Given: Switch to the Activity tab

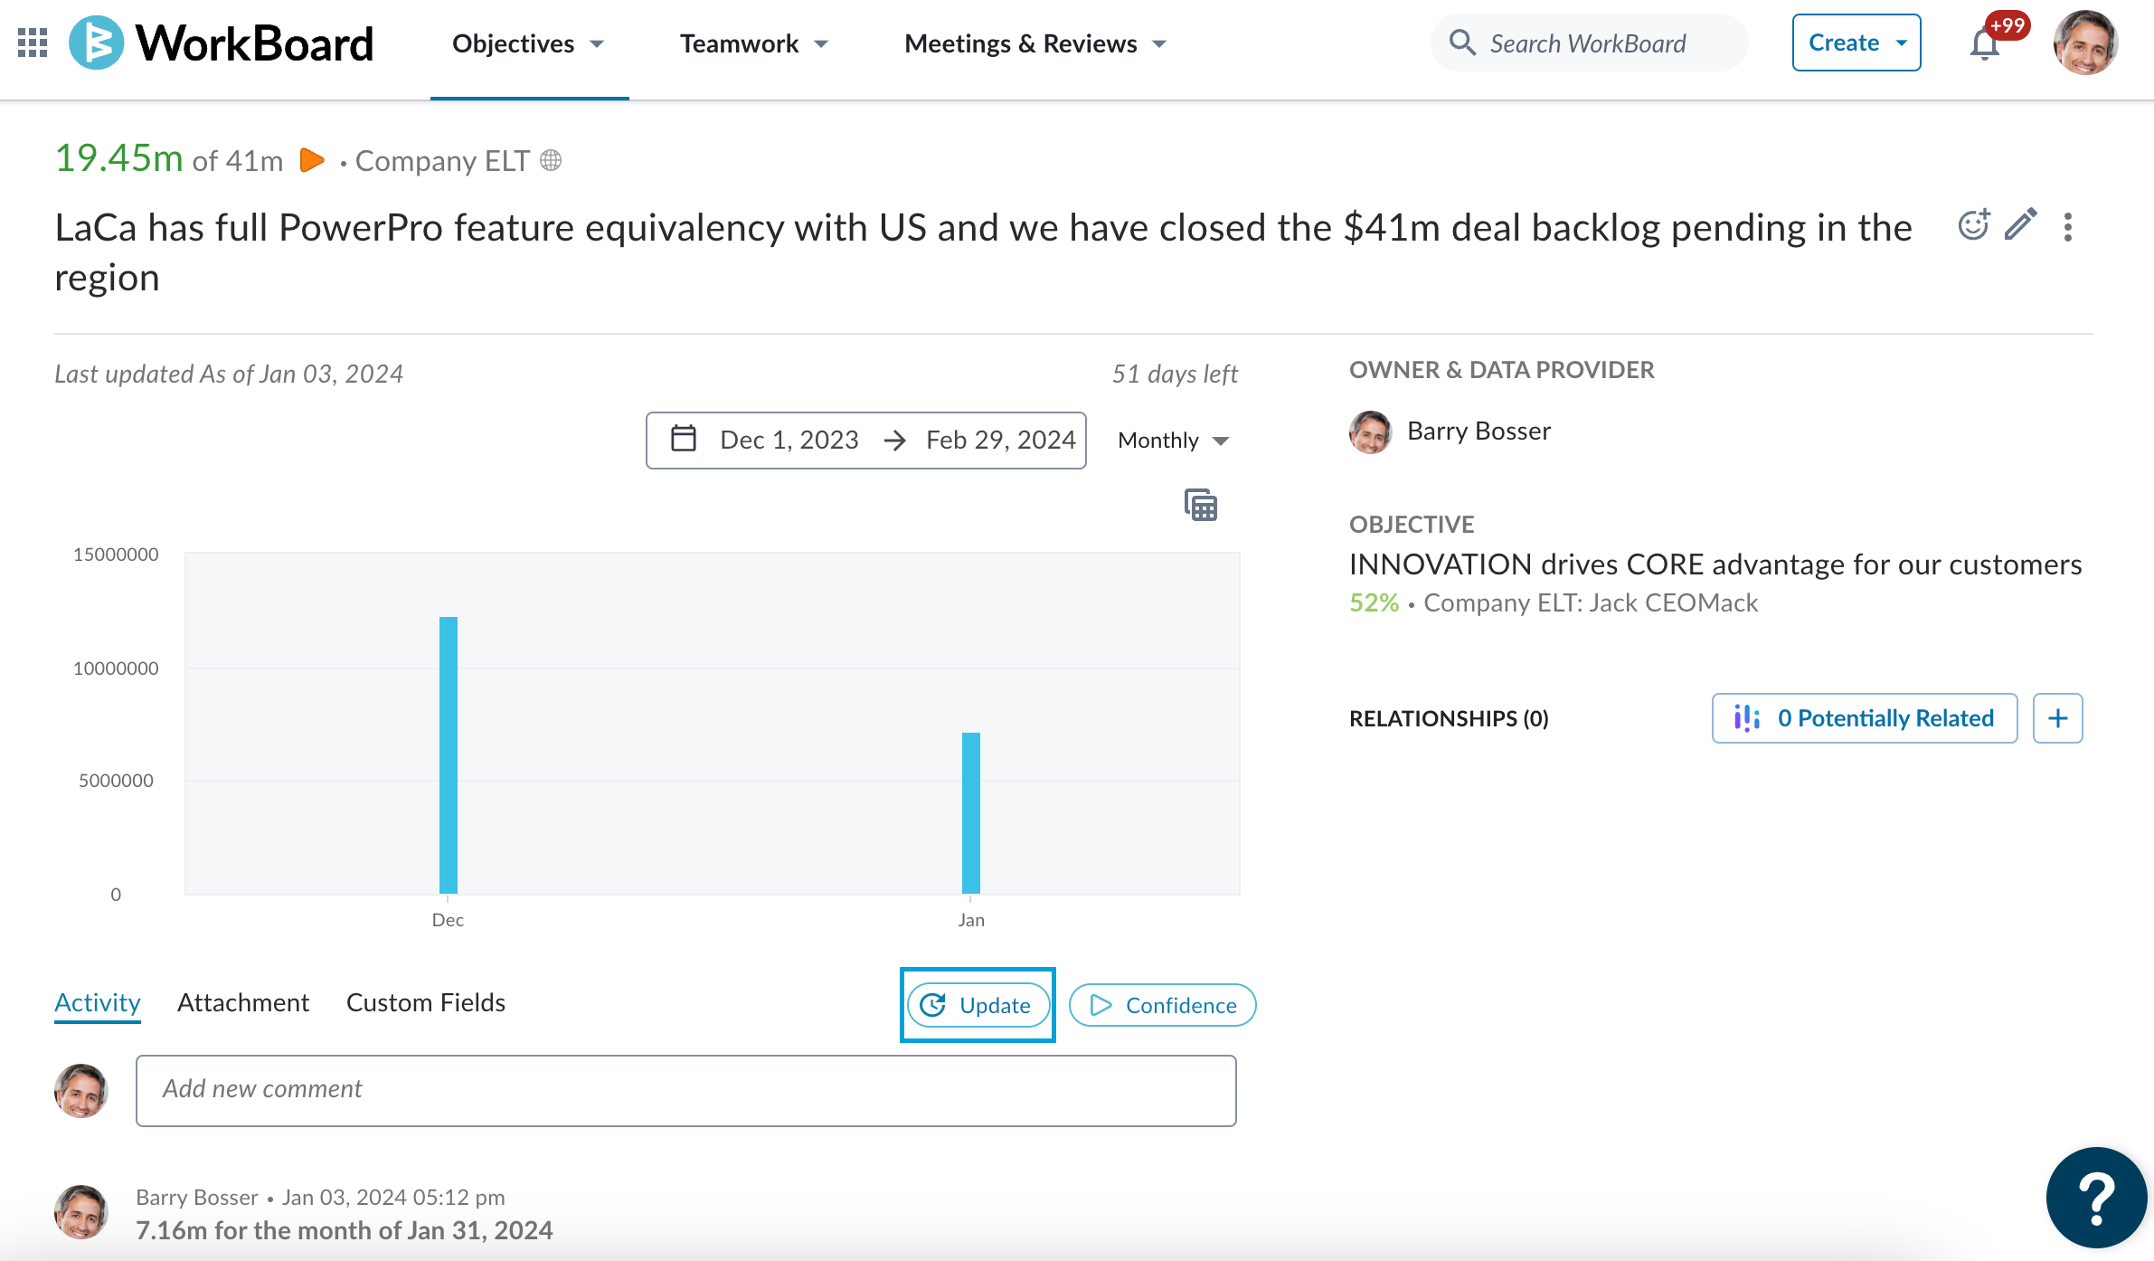Looking at the screenshot, I should tap(98, 1003).
